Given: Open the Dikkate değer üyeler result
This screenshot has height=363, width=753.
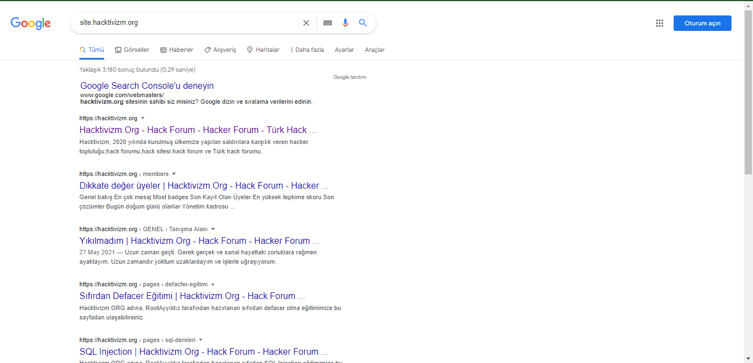Looking at the screenshot, I should [204, 185].
